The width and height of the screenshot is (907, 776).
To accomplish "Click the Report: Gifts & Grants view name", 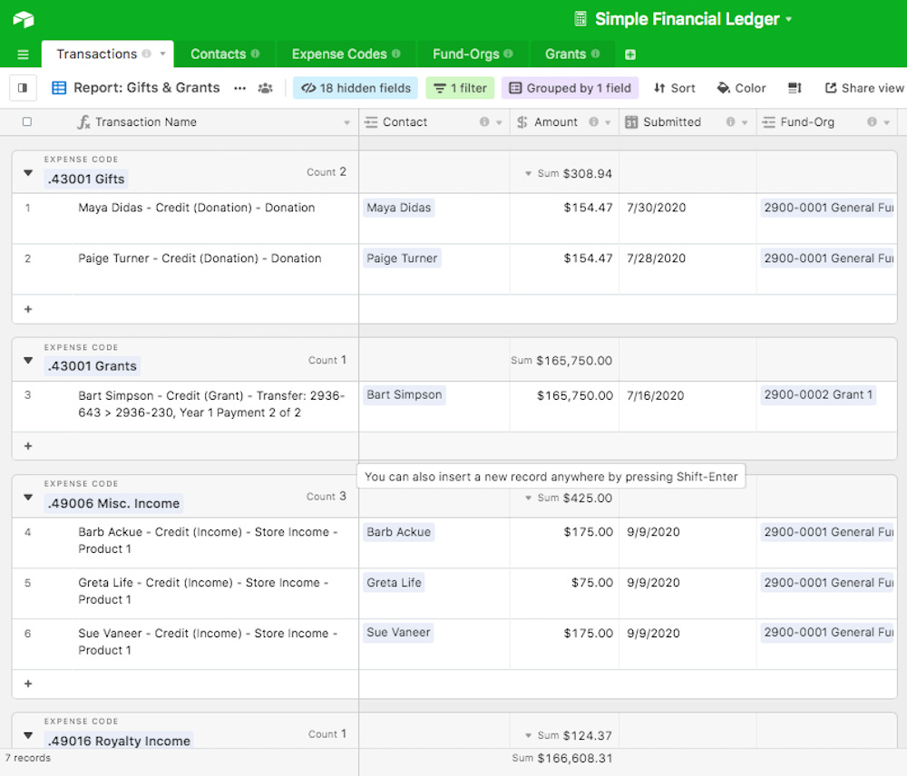I will pos(146,88).
